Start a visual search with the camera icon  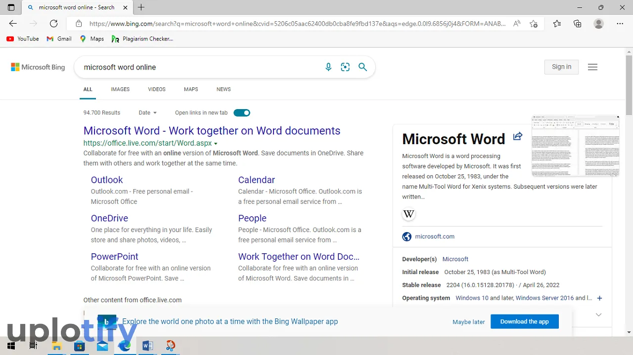345,67
